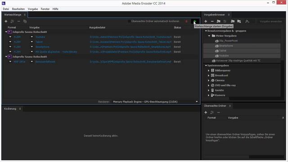Remove the selected item with the queue minus icon
The image size is (288, 162).
click(18, 21)
